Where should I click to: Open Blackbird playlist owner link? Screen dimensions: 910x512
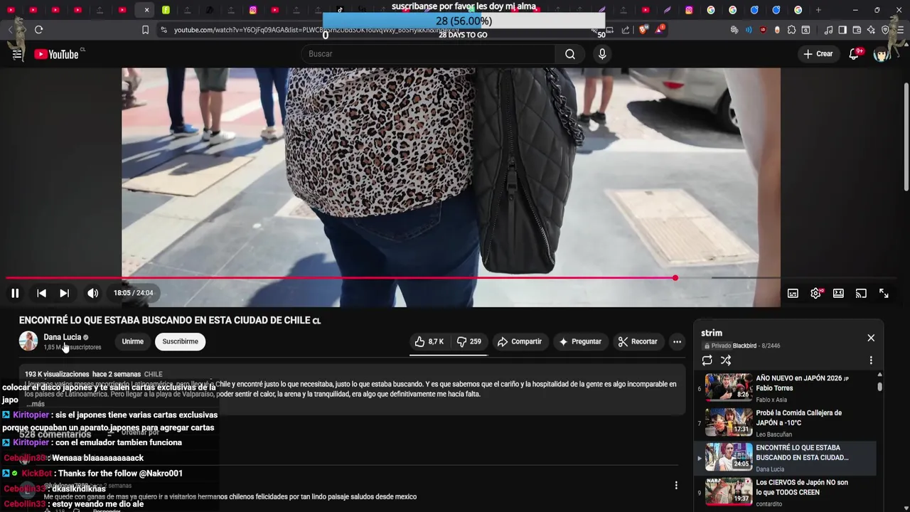tap(744, 346)
